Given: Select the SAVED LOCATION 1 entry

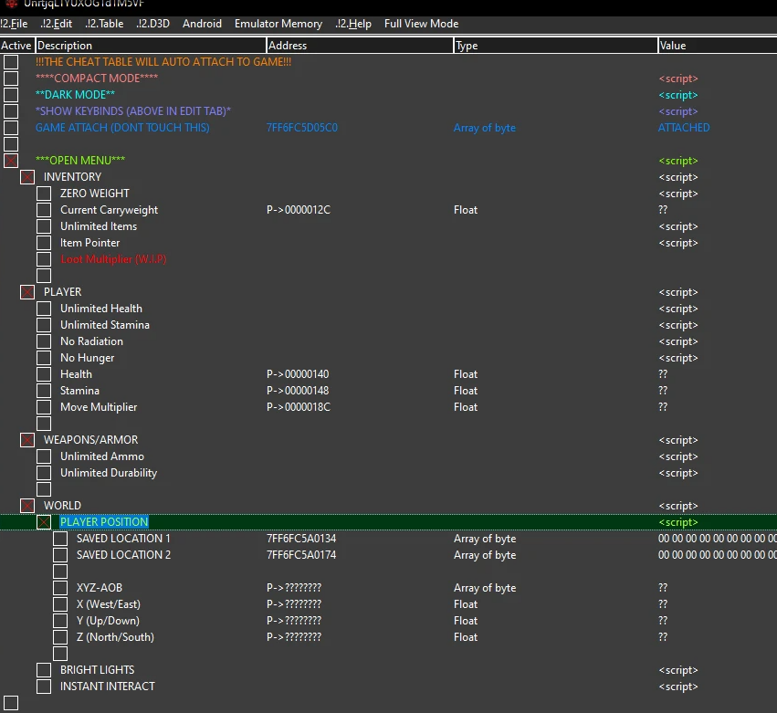Looking at the screenshot, I should click(123, 539).
